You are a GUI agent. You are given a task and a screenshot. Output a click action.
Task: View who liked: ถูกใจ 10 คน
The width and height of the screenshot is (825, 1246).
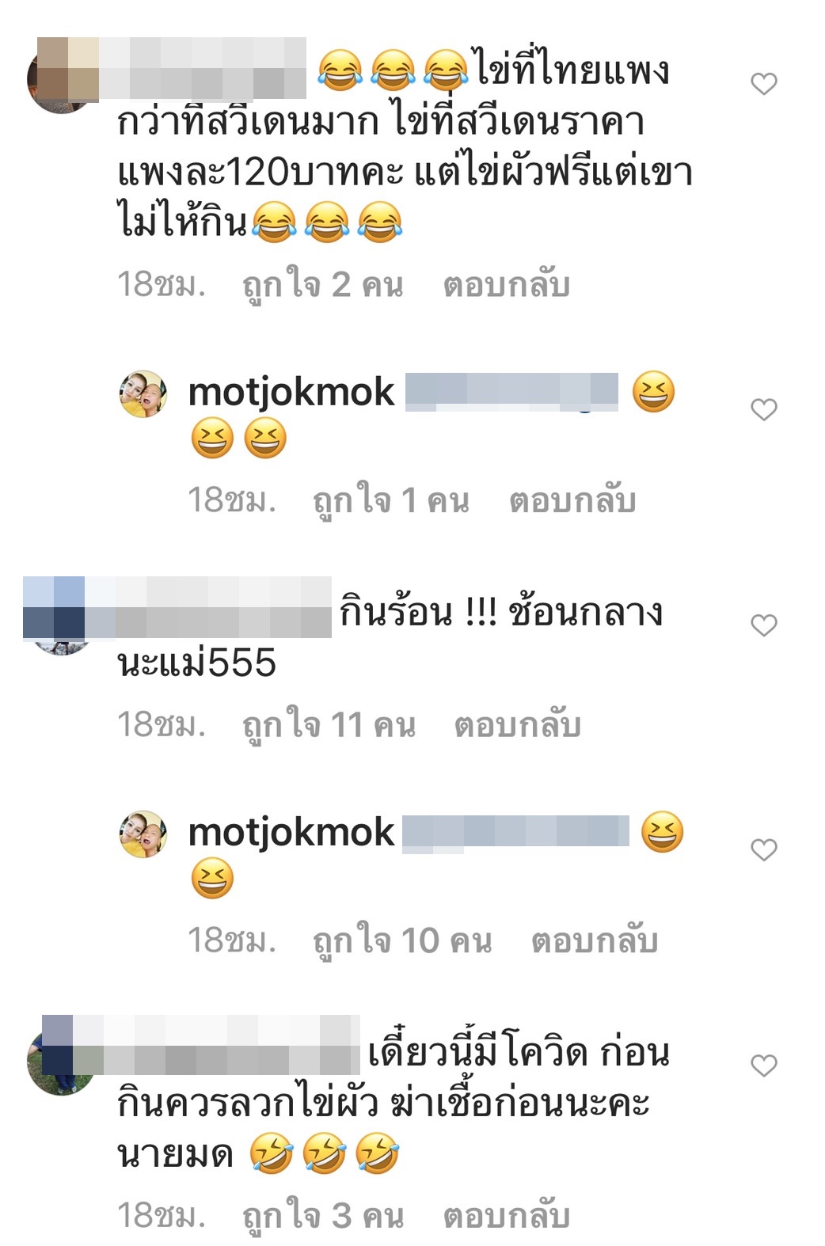click(x=402, y=940)
